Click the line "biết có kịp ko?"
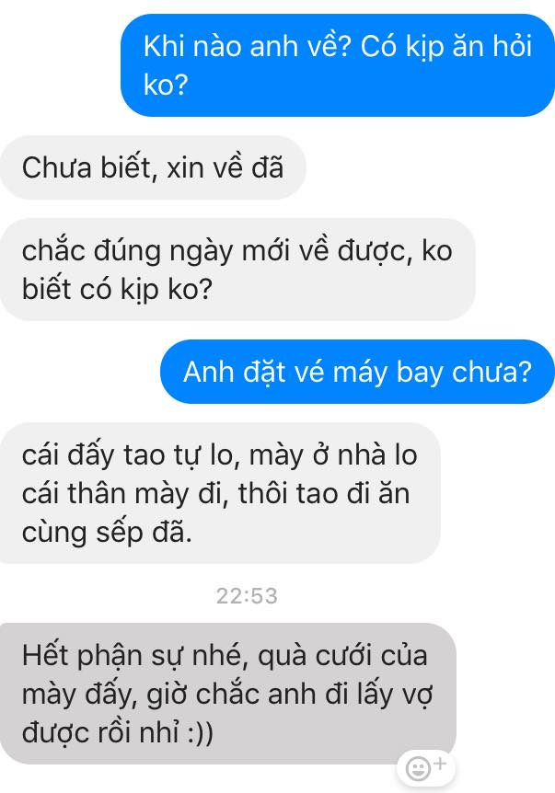The height and width of the screenshot is (793, 555). tap(117, 289)
